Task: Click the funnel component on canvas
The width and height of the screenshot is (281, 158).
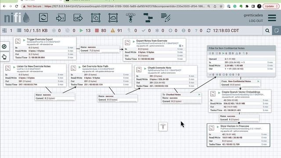Action: (x=163, y=126)
